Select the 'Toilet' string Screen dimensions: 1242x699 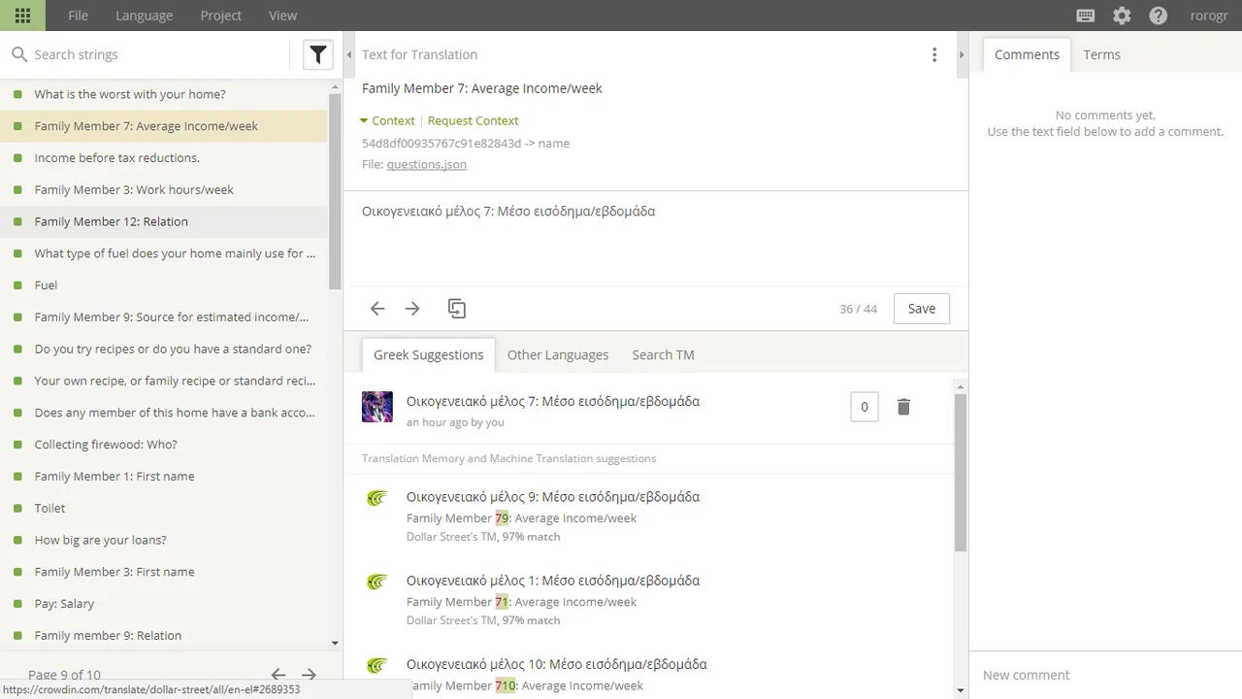click(x=164, y=508)
